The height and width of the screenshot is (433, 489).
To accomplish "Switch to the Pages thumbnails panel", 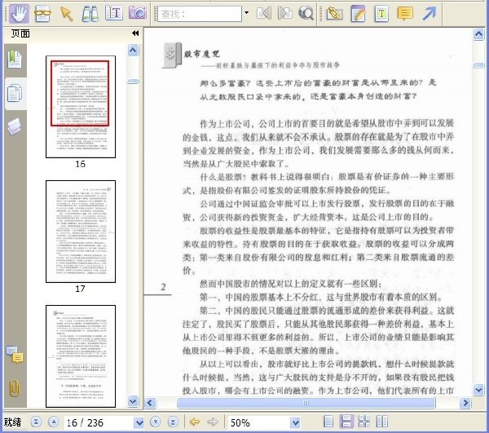I will pos(15,93).
